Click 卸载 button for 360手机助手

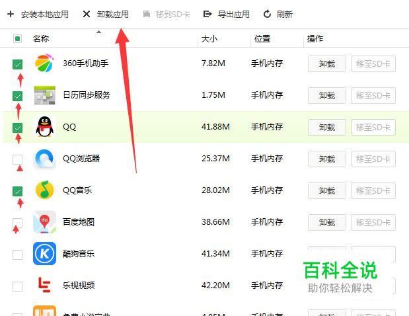point(327,64)
